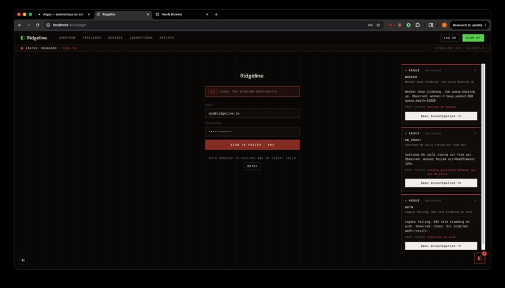
Task: Click Relaunch to update in Chrome
Action: click(467, 25)
